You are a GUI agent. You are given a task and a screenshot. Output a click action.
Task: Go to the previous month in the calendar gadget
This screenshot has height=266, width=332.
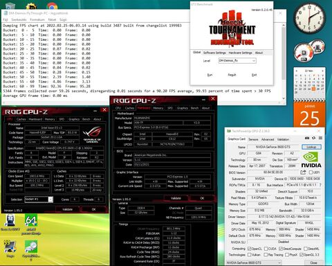click(x=297, y=71)
